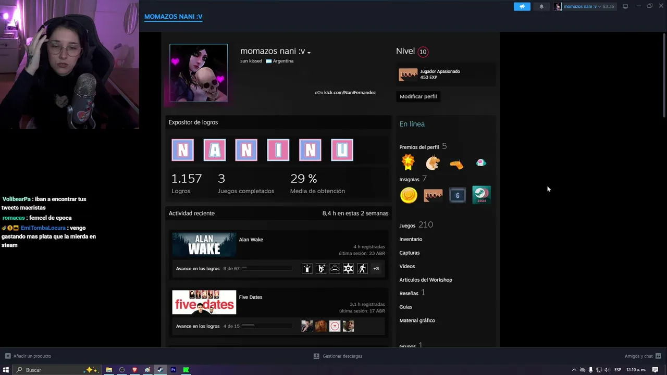Click system tray volume icon
This screenshot has height=375, width=667.
pyautogui.click(x=607, y=370)
